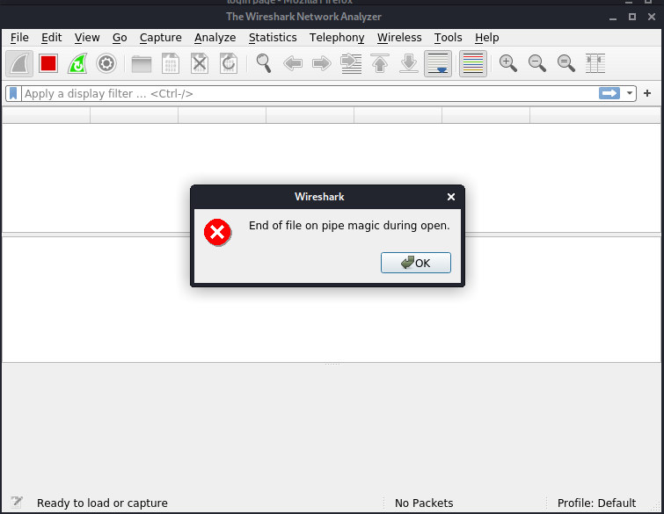Click Profile: Default in status bar
This screenshot has height=514, width=664.
596,503
